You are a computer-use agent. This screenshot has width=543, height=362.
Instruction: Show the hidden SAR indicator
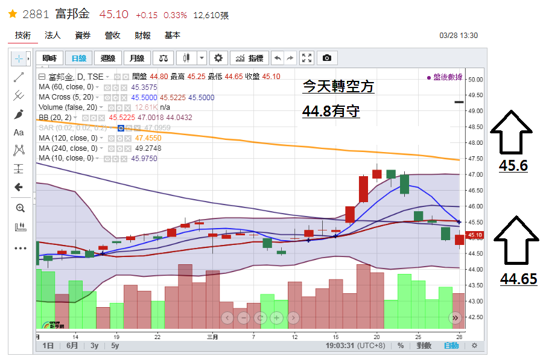pyautogui.click(x=121, y=128)
